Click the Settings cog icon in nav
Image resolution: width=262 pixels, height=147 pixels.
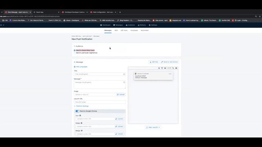pyautogui.click(x=149, y=25)
